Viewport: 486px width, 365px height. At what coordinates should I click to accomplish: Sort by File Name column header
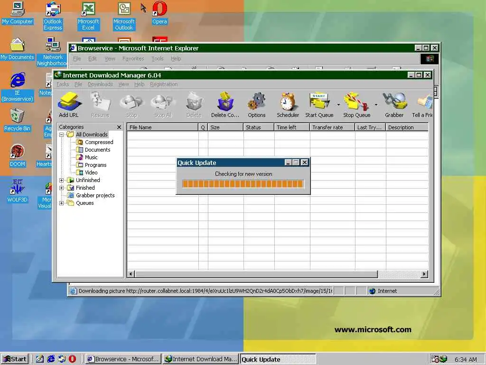[163, 127]
